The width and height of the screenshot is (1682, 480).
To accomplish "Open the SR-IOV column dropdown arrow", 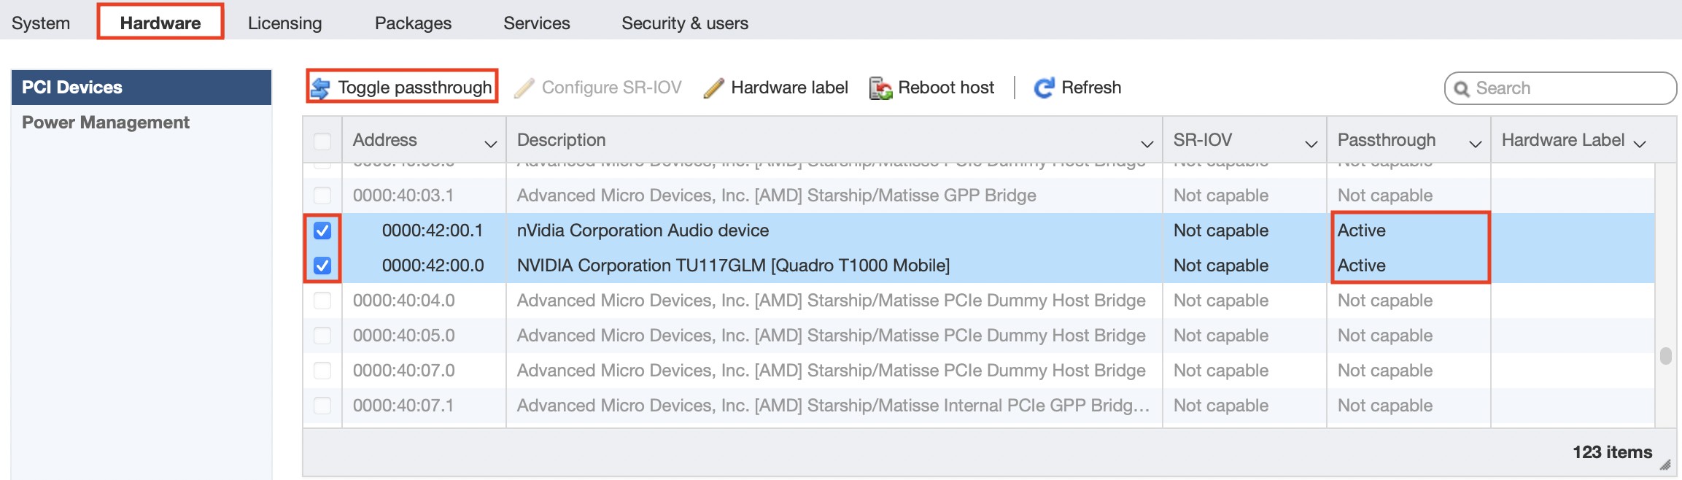I will (x=1311, y=144).
